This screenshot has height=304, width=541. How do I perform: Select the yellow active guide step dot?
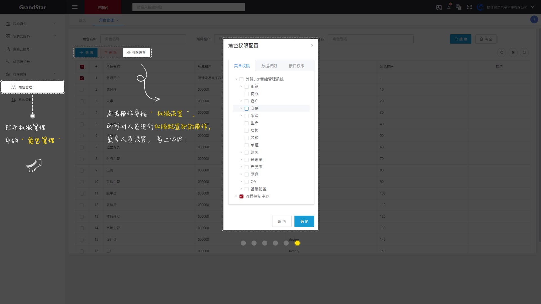pyautogui.click(x=297, y=243)
